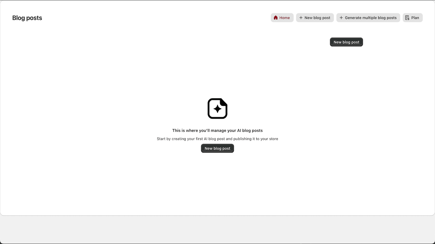
Task: Click the plus icon beside Generate multiple blog posts
Action: pyautogui.click(x=341, y=18)
